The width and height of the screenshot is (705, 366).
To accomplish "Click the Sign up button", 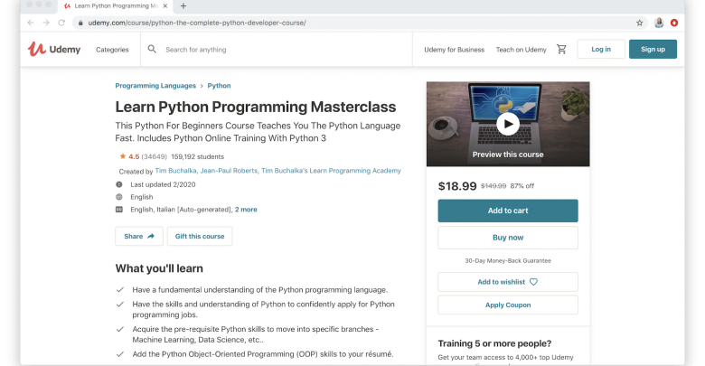I will click(653, 49).
